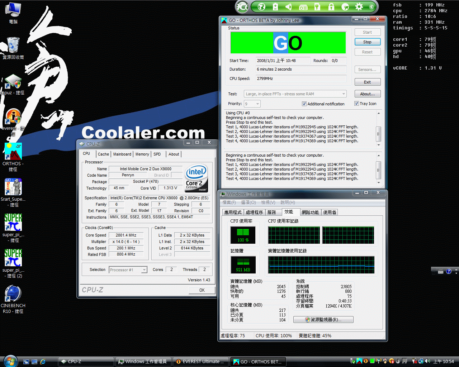The width and height of the screenshot is (459, 367).
Task: Open the Computer desktop icon
Action: click(x=13, y=13)
